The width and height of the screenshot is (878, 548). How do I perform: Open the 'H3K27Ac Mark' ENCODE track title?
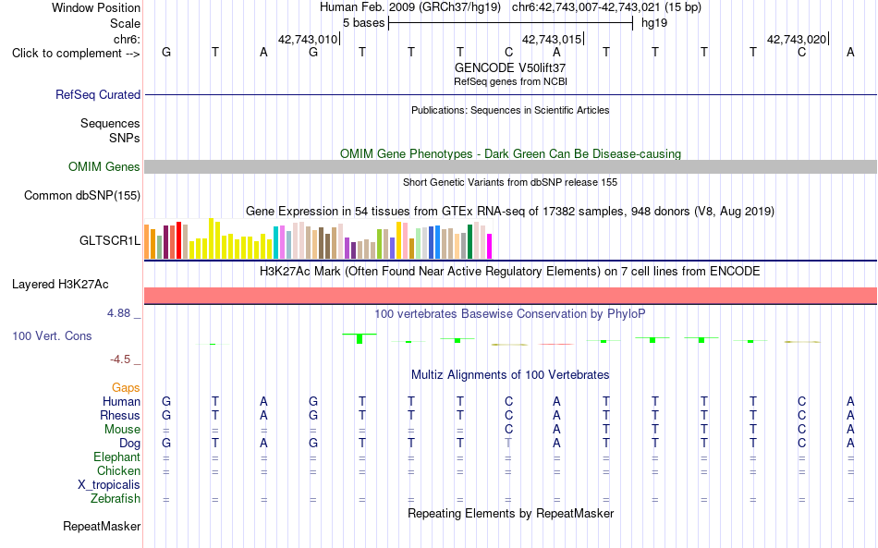[510, 272]
